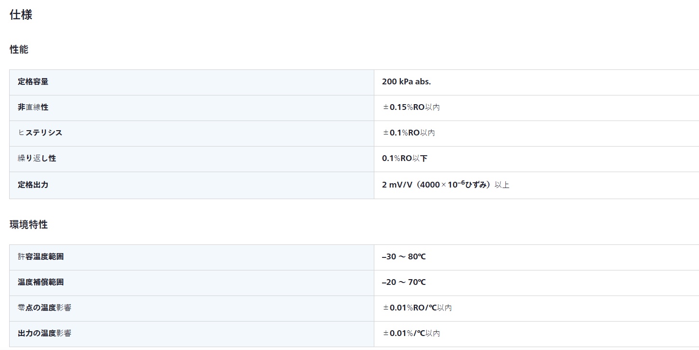The height and width of the screenshot is (350, 699).
Task: Select the 2 mV/V rated output value
Action: pos(445,185)
